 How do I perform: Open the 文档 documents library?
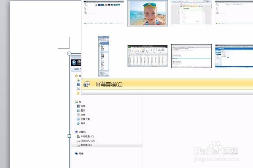click(x=81, y=115)
